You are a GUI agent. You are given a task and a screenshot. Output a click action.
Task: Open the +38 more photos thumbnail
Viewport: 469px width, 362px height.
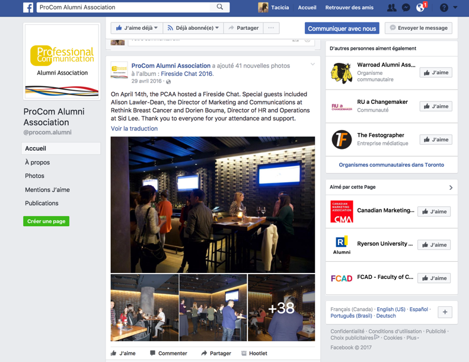tap(281, 307)
